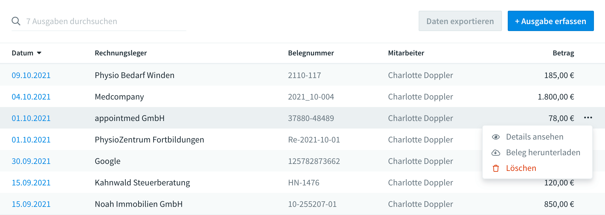Click the Ausgabe erfassen button

pos(551,21)
